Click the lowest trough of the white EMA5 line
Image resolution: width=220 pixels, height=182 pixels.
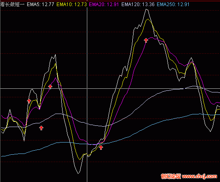coord(78,173)
